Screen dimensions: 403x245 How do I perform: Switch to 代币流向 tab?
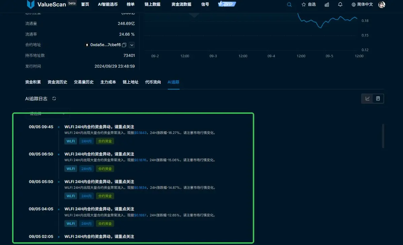coord(153,82)
